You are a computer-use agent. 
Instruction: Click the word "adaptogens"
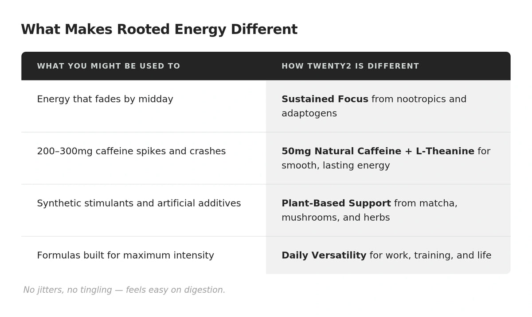(309, 114)
